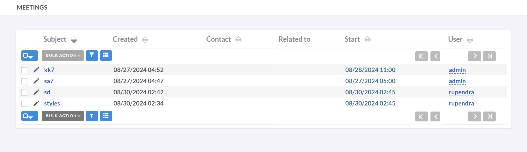Open the top select-all dropdown button
Image resolution: width=527 pixels, height=152 pixels.
point(29,55)
